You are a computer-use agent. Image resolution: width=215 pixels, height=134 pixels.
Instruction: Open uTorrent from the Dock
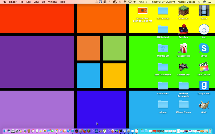[105, 131]
